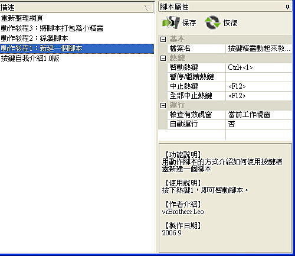Viewport: 295px width, 256px height.
Task: Sort list by the 描述 column header
Action: pos(77,8)
